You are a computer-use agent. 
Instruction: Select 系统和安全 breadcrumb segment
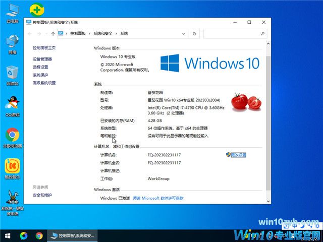coord(103,34)
